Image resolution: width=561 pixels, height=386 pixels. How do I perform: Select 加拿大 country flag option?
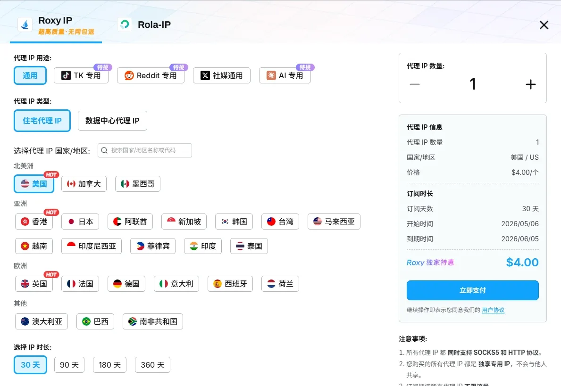pyautogui.click(x=84, y=184)
